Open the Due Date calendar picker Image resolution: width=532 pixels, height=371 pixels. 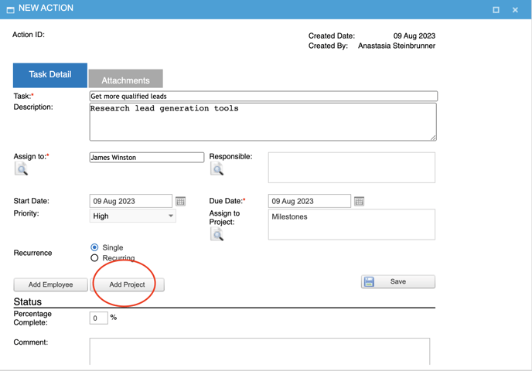(x=359, y=201)
